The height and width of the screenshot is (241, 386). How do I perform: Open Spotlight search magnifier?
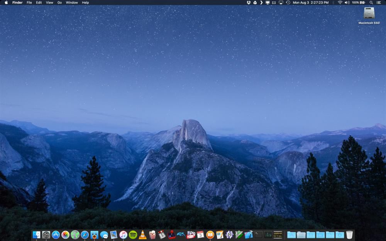click(371, 2)
